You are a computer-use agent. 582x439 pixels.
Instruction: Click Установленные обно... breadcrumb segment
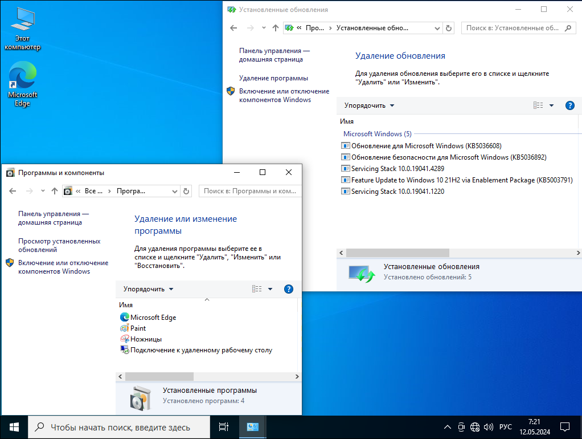pos(372,28)
